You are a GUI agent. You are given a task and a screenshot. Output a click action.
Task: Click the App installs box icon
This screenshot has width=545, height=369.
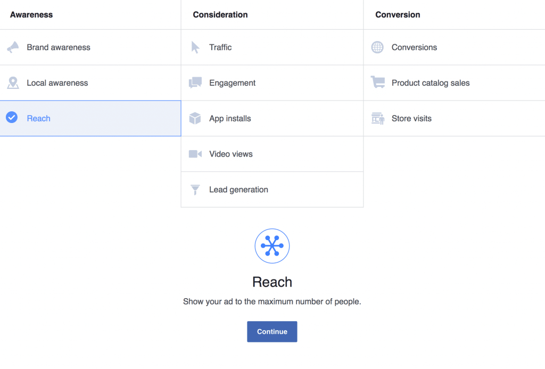pyautogui.click(x=195, y=118)
